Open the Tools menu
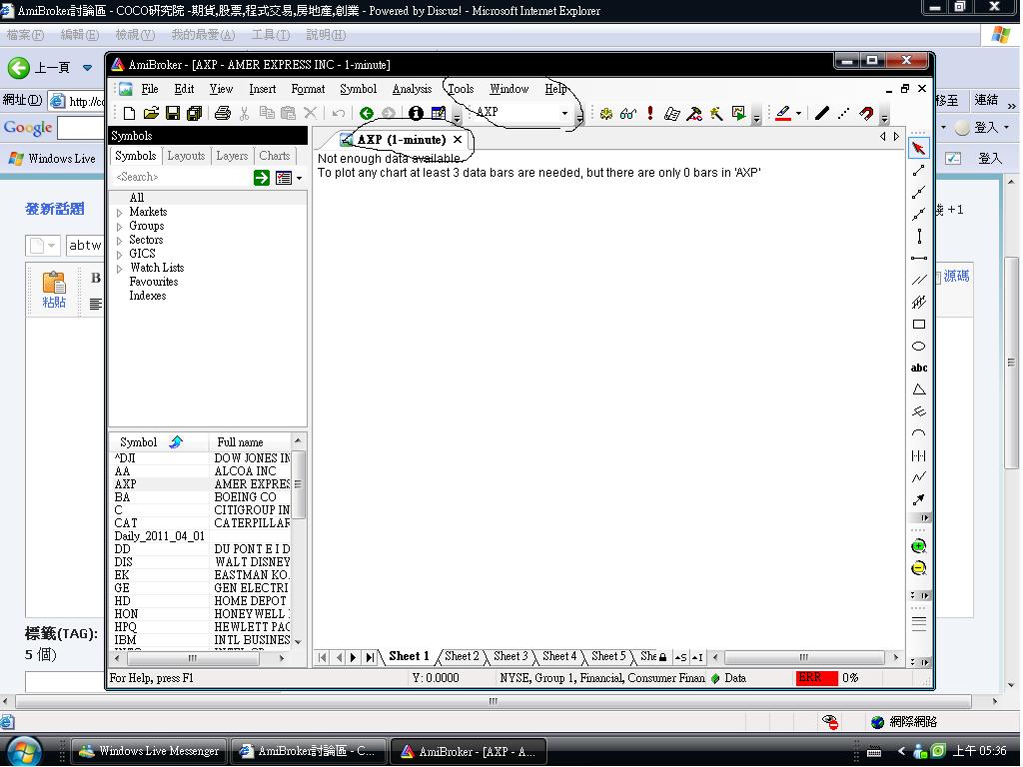 (x=461, y=89)
